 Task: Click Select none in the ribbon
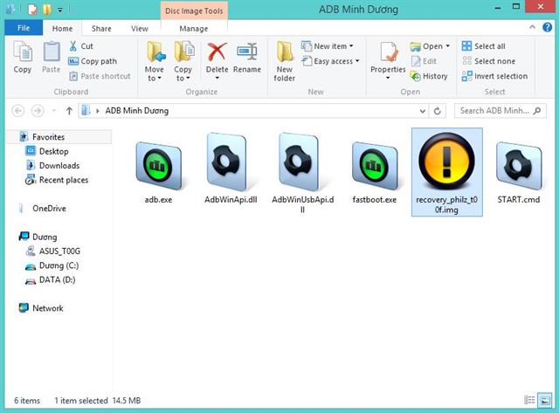tap(488, 61)
